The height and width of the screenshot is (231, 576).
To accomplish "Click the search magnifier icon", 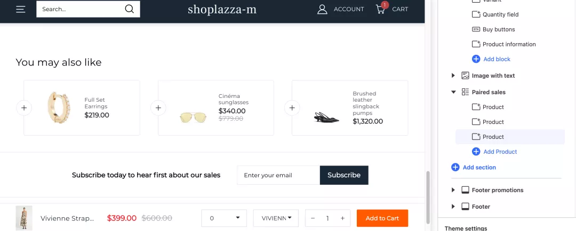I will click(x=130, y=9).
